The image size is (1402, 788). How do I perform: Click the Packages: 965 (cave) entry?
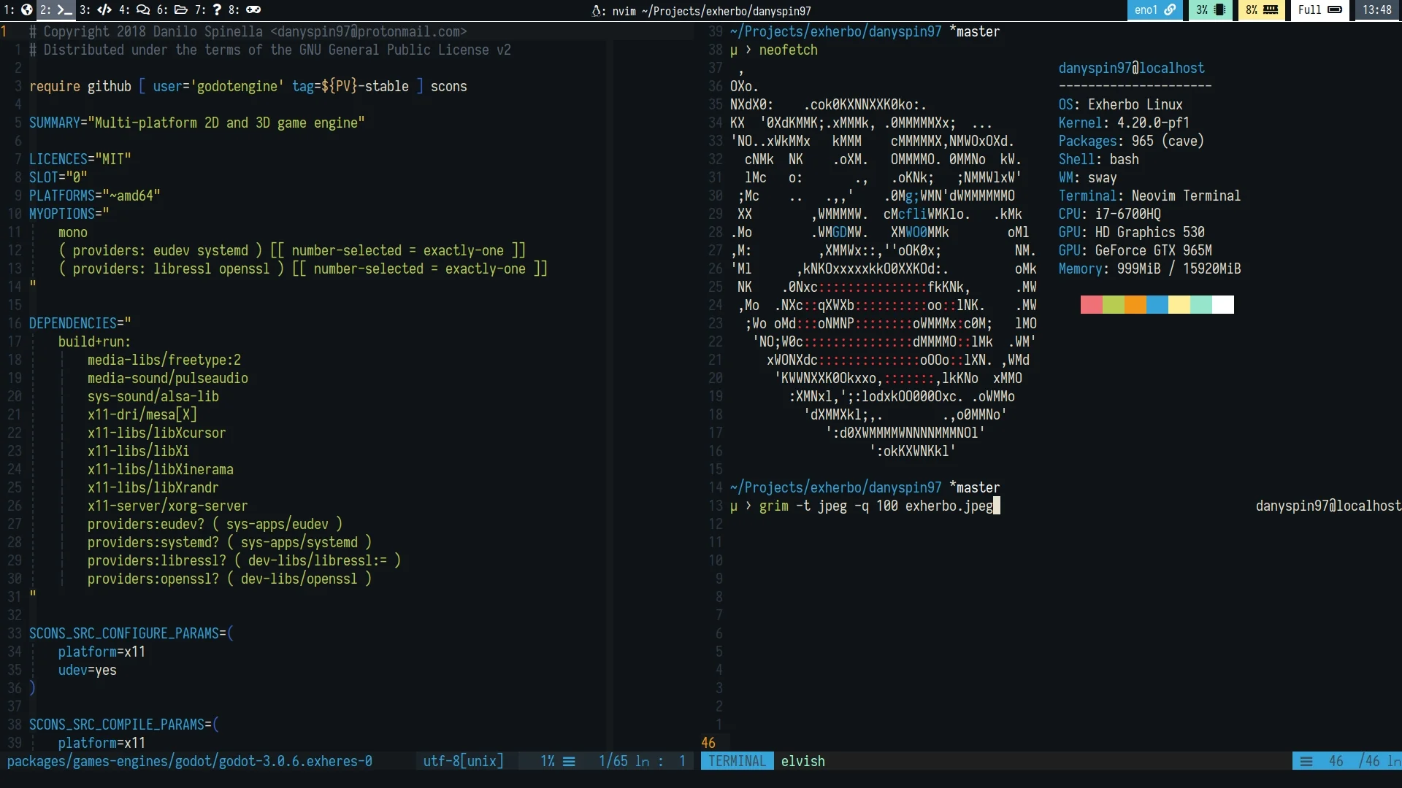[1132, 141]
